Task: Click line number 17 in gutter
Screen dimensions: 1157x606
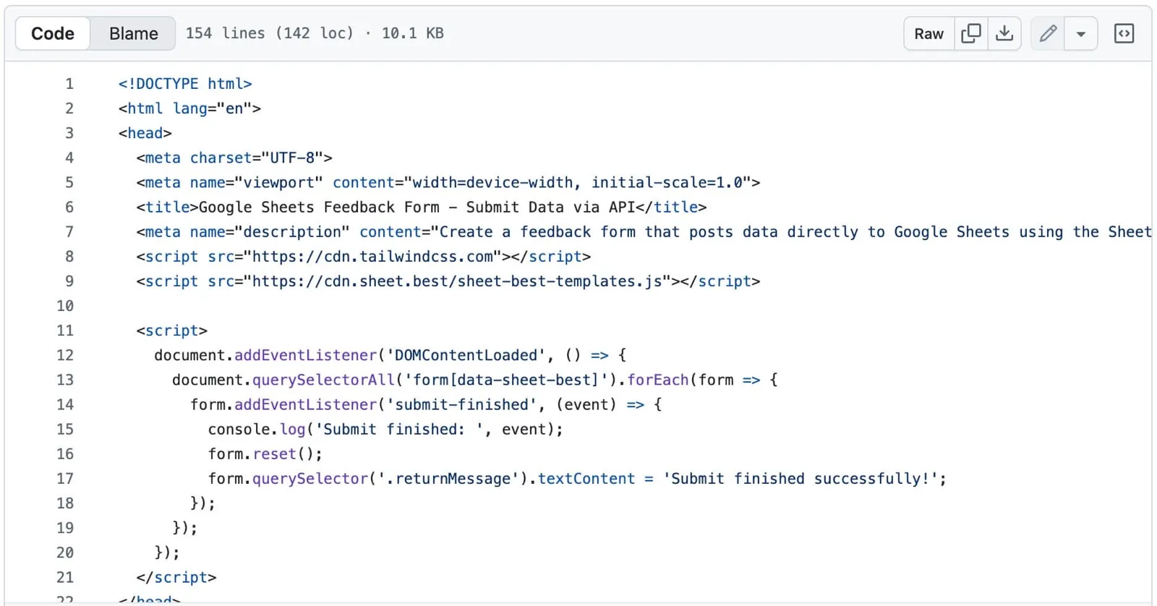Action: (x=65, y=479)
